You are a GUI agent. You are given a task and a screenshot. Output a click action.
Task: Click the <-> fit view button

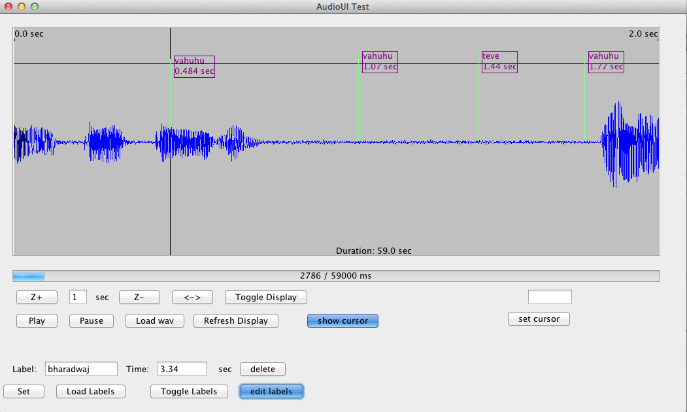(192, 297)
